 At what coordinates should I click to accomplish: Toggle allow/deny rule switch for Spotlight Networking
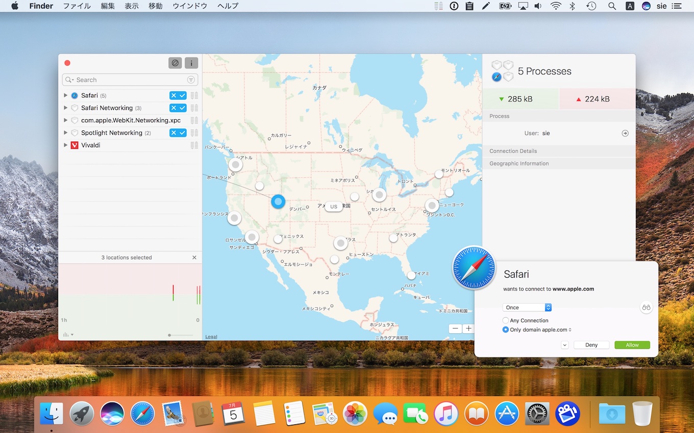pos(178,133)
